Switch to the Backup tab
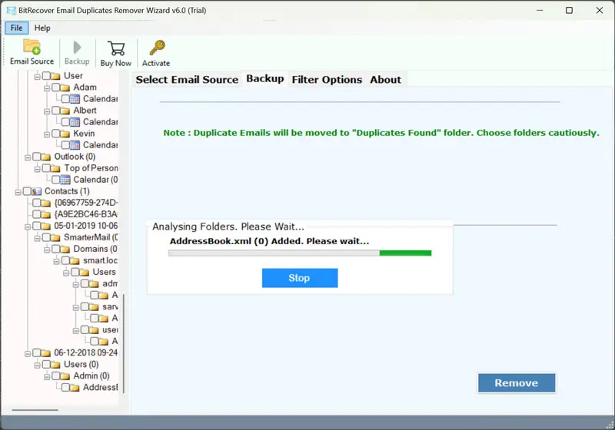 pos(265,79)
